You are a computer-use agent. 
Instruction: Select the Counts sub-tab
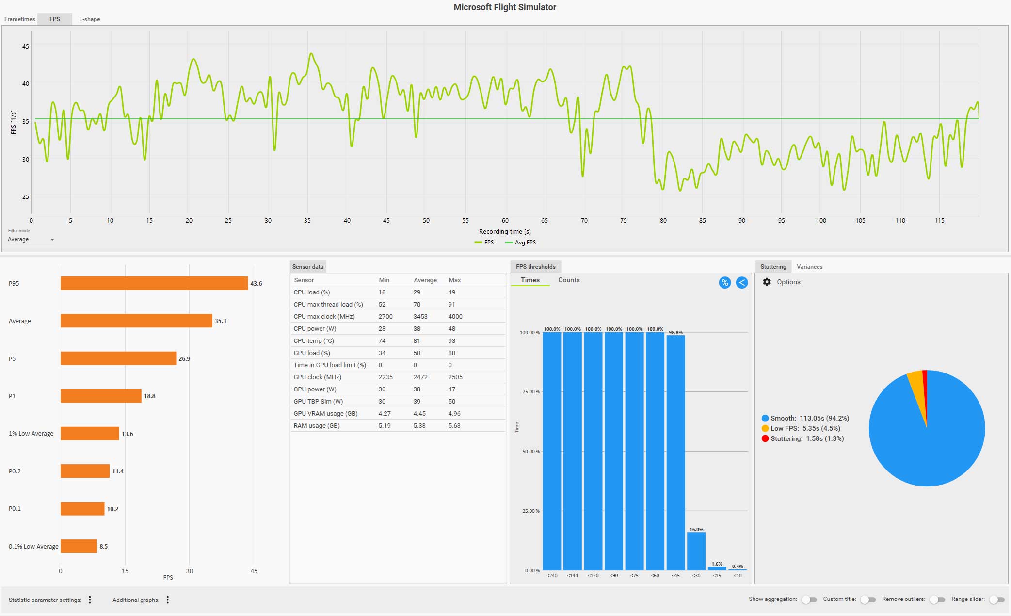tap(568, 280)
